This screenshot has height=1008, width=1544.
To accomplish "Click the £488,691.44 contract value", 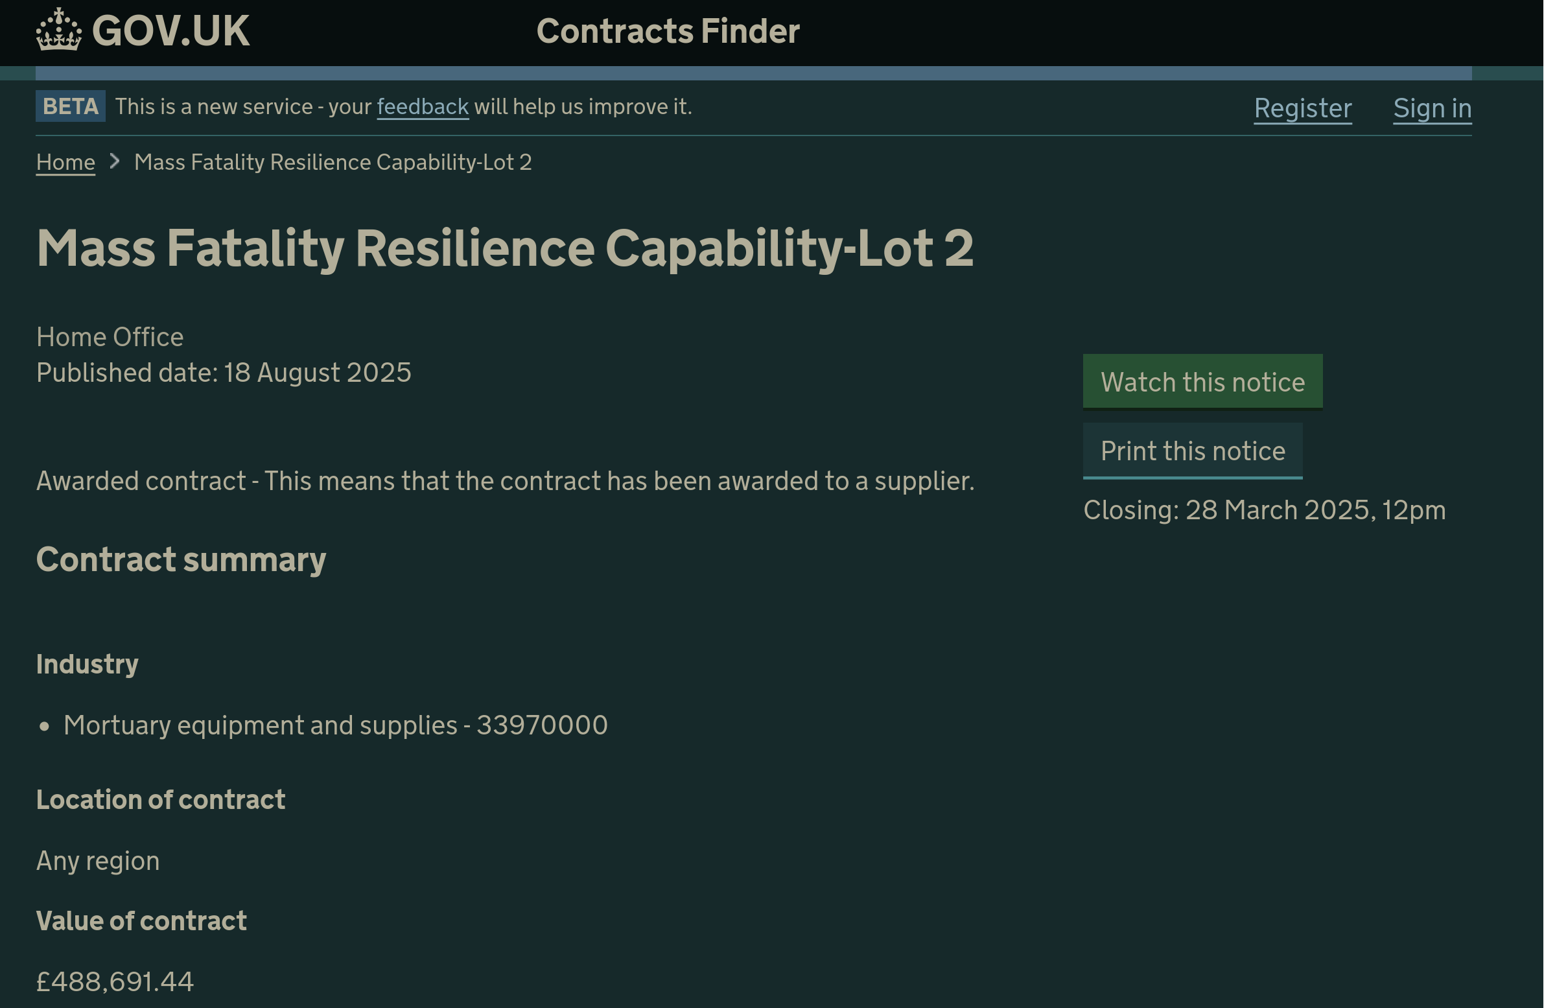I will coord(115,981).
